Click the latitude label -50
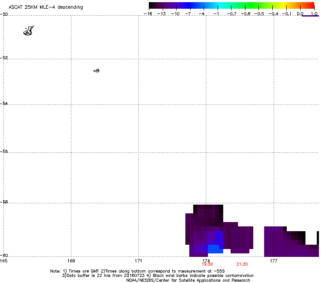322x283 pixels. click(x=4, y=14)
